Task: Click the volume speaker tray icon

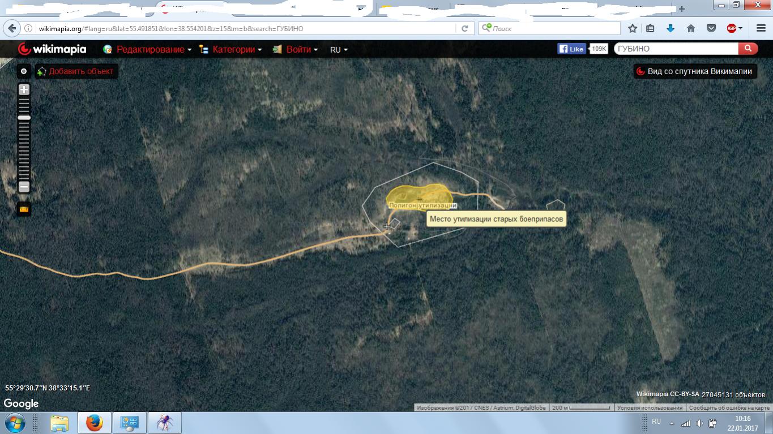Action: (x=699, y=423)
